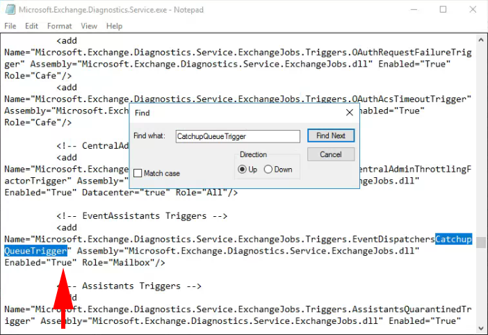
Task: Close the Notepad window
Action: (473, 10)
